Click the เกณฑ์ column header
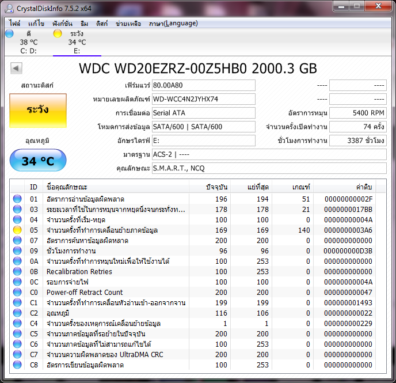The height and width of the screenshot is (383, 396). coord(292,187)
